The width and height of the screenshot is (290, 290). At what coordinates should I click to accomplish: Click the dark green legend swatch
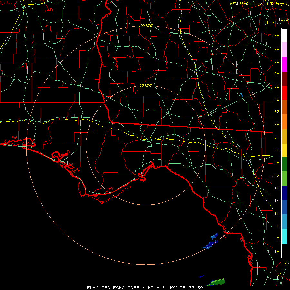[x=285, y=164]
